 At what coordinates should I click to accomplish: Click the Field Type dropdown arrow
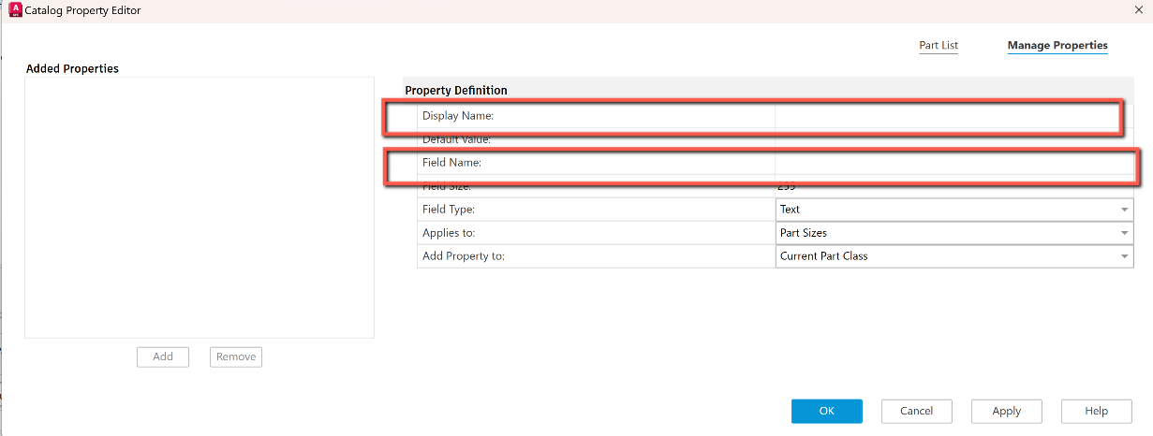click(1123, 210)
